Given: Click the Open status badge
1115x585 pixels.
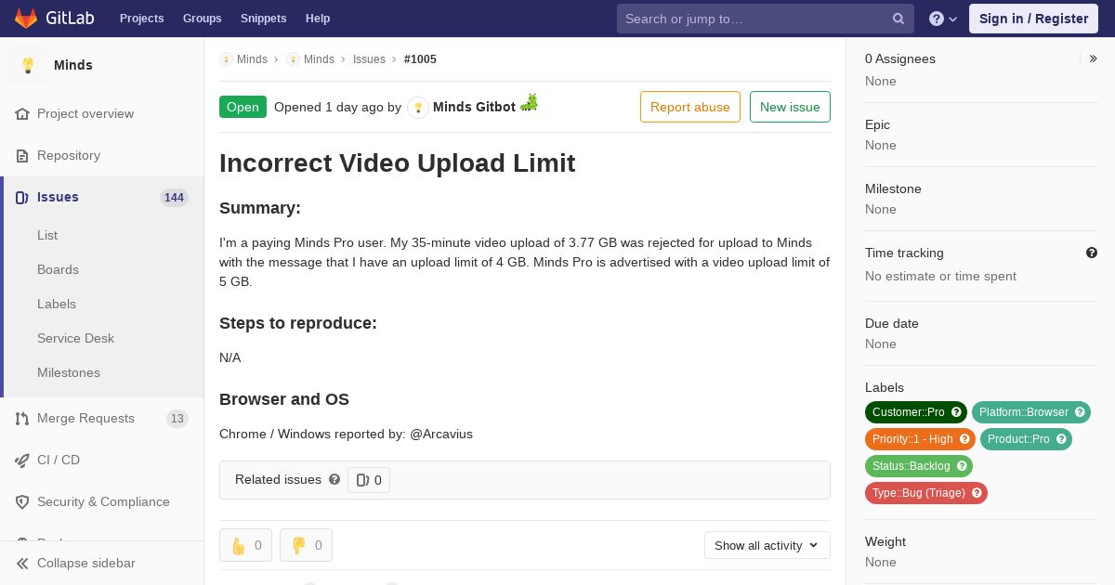Looking at the screenshot, I should point(243,107).
